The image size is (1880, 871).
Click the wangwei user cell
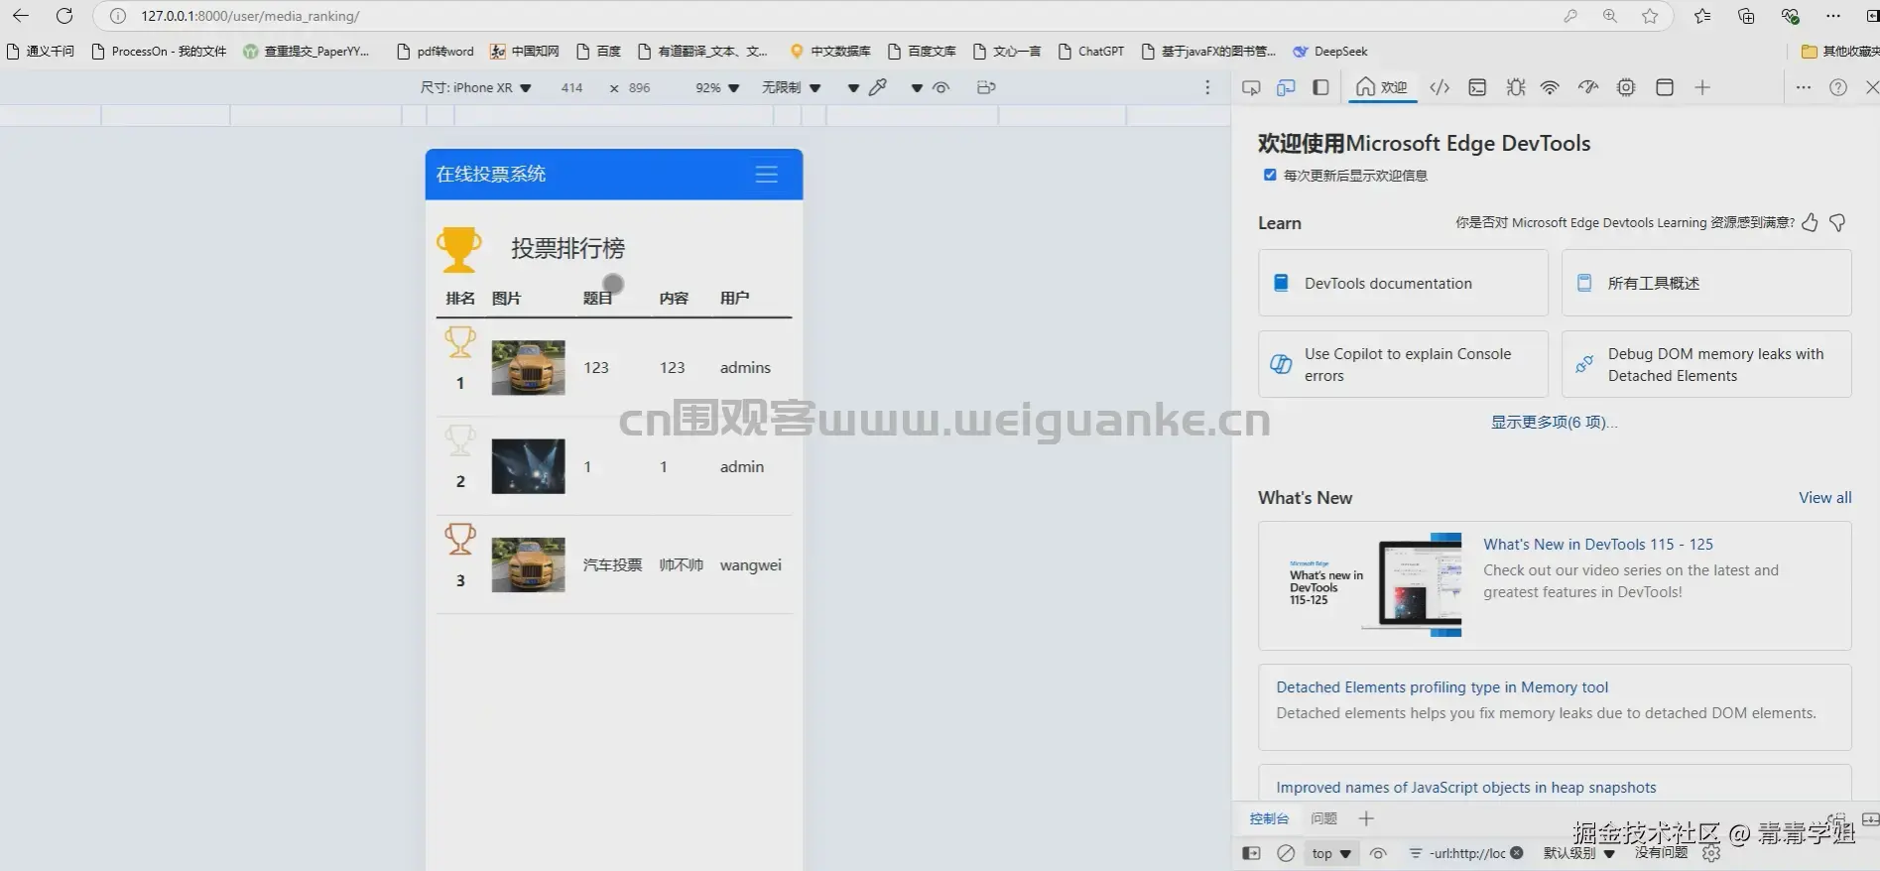(x=750, y=564)
